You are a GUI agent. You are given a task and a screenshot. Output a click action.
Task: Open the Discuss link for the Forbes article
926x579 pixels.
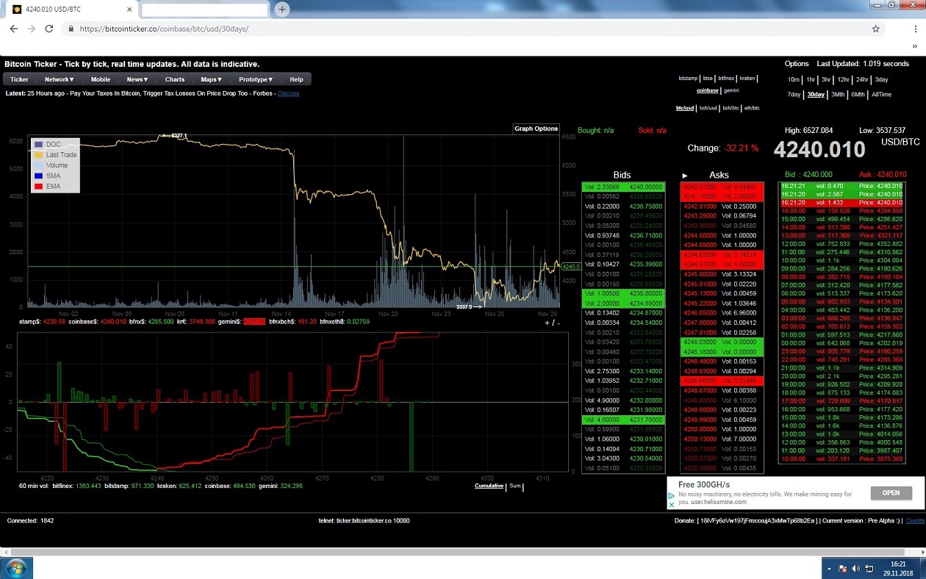tap(288, 93)
